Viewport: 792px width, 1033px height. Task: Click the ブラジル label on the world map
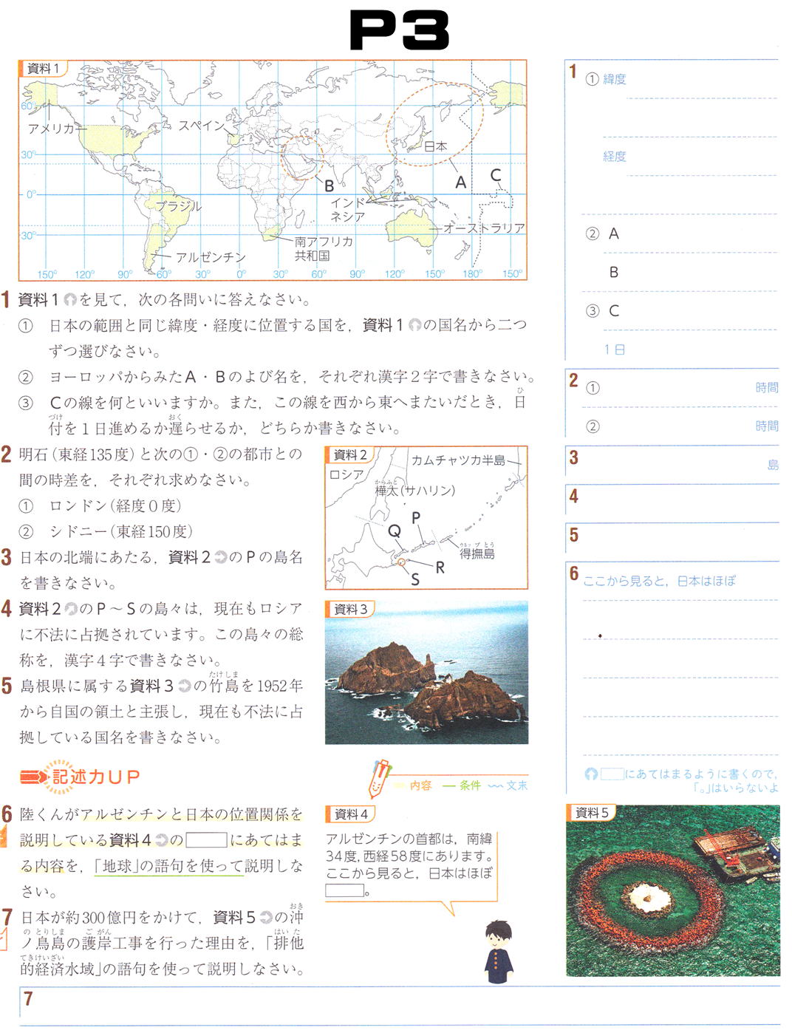point(179,206)
